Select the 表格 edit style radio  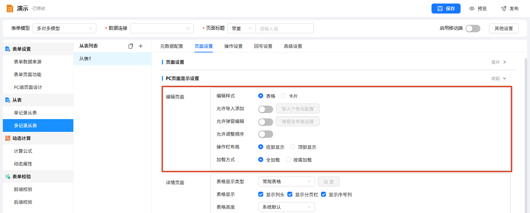[261, 96]
